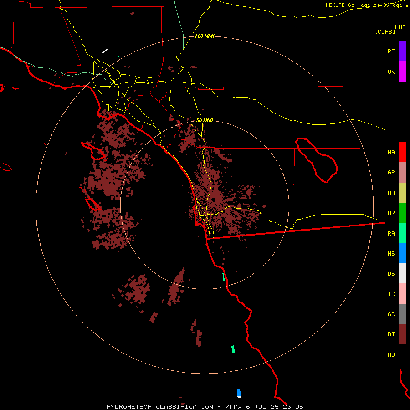410x410 pixels.
Task: Click the WS blue legend swatch
Action: click(402, 253)
